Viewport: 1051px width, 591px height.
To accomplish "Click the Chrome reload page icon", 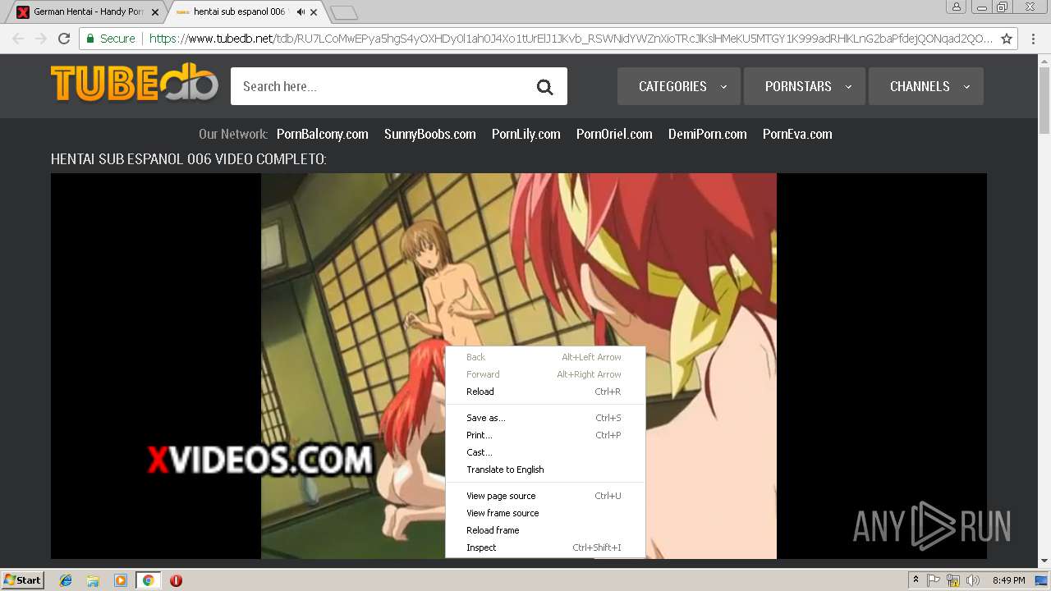I will point(64,39).
